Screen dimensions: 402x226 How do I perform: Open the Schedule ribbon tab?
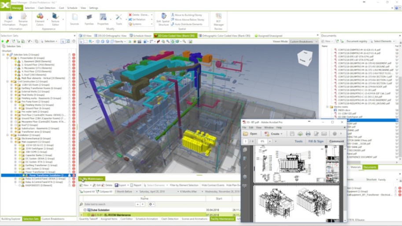point(72,8)
